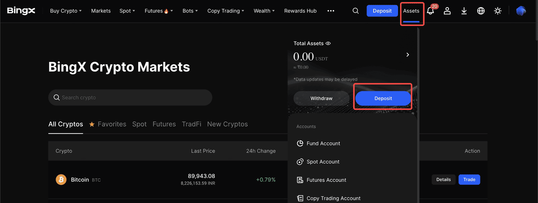Click the Bitcoin coin icon

point(61,180)
